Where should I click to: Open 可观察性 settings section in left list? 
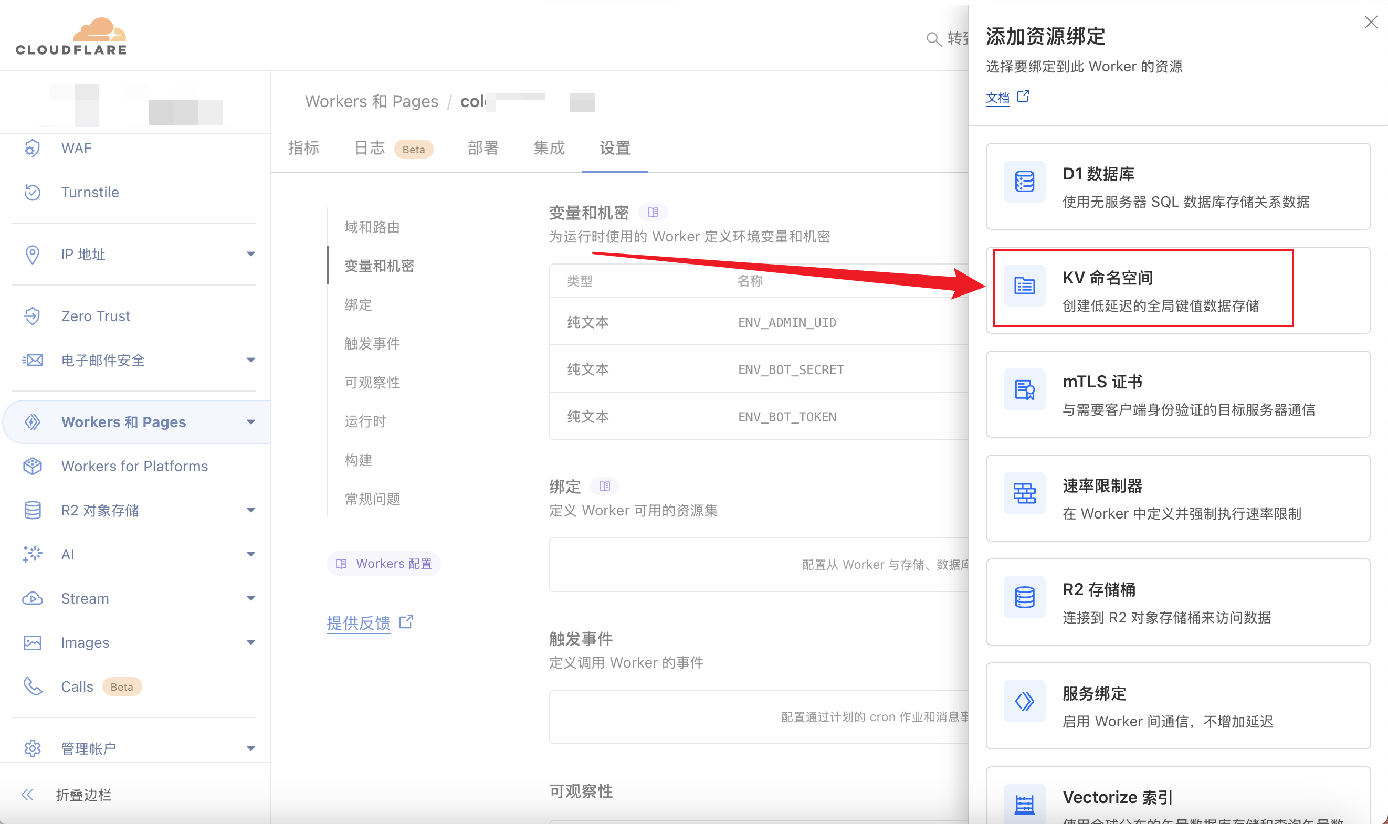click(372, 383)
